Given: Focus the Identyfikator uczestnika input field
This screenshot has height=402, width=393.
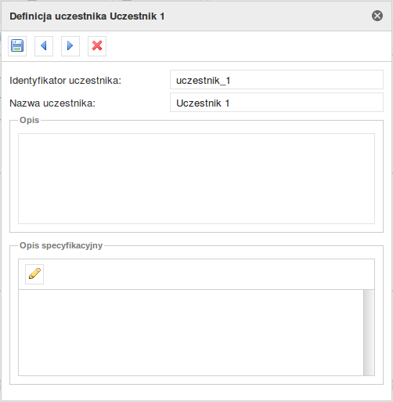Looking at the screenshot, I should point(276,80).
